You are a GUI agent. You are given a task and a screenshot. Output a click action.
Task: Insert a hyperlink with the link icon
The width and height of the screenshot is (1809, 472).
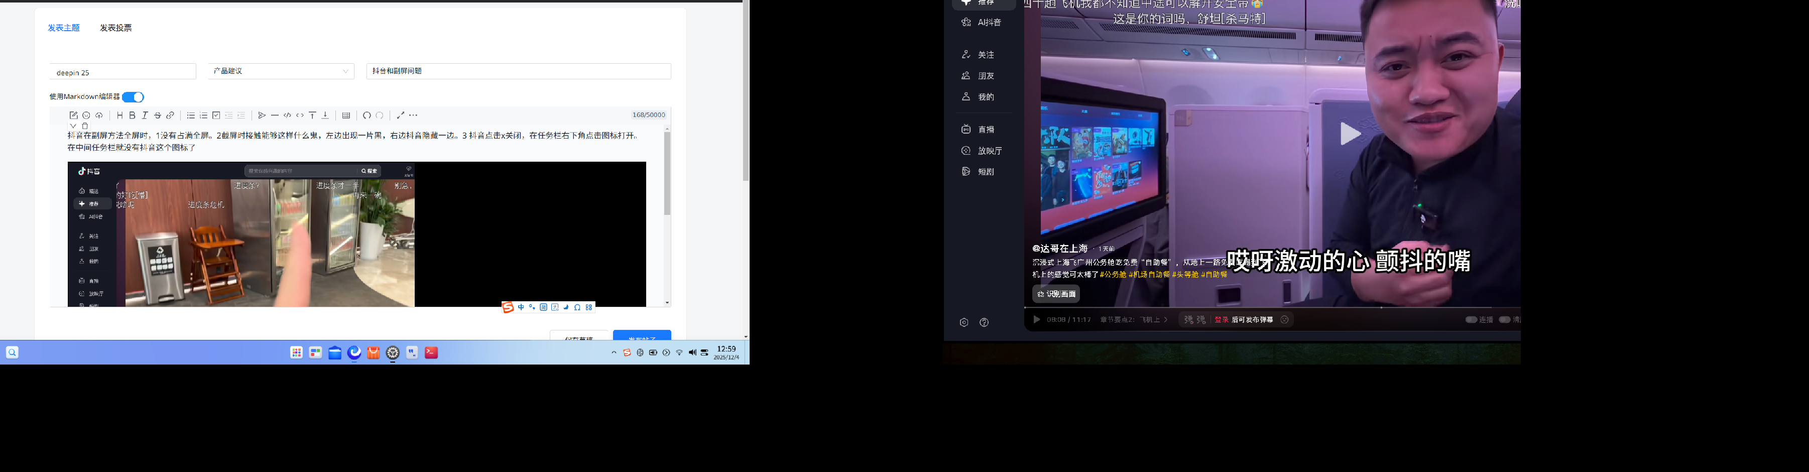pos(170,115)
